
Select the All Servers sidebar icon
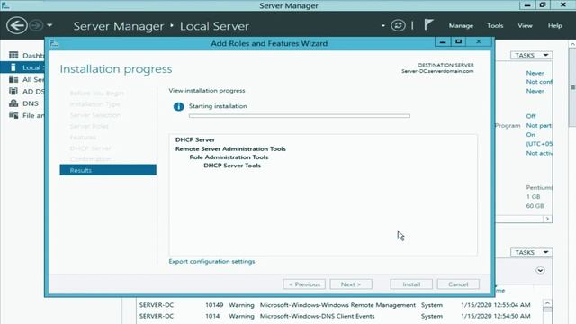(13, 79)
